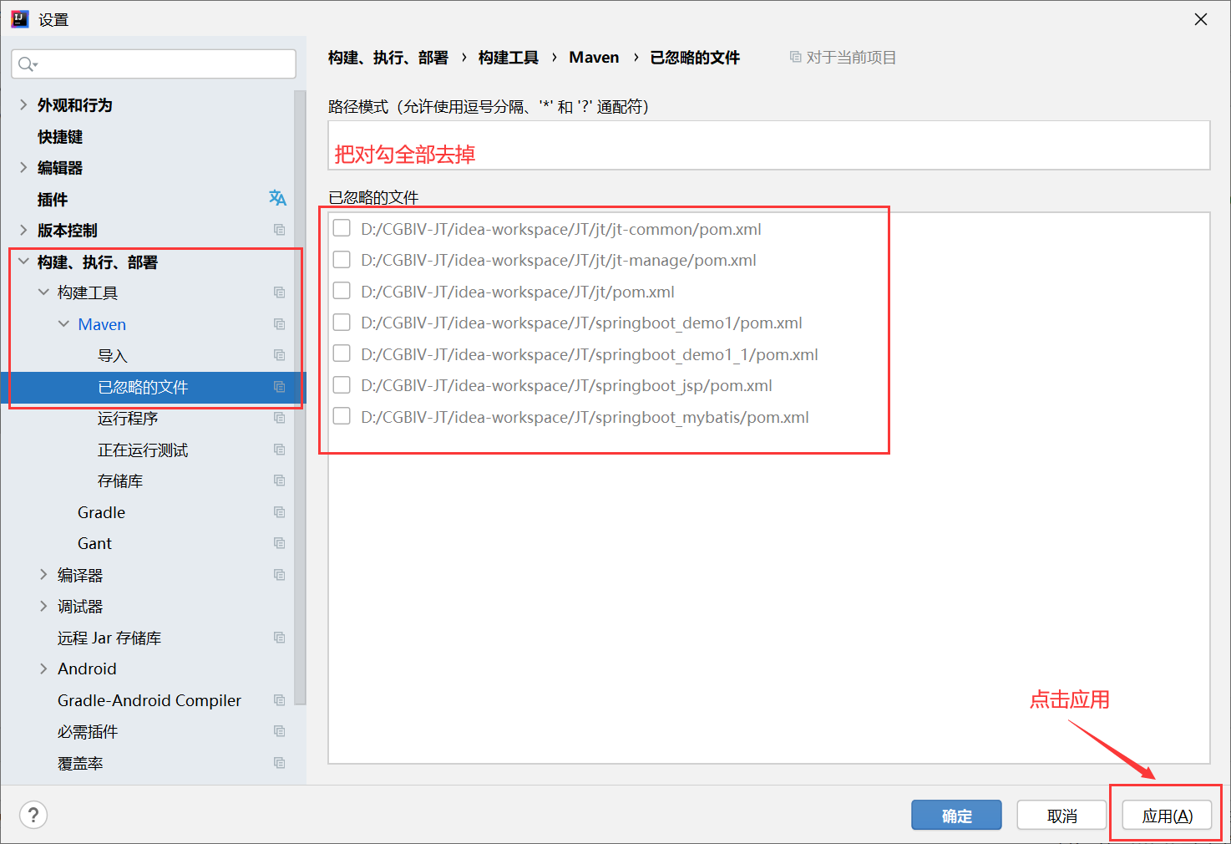The height and width of the screenshot is (844, 1231).
Task: Expand the 编辑器 section
Action: (23, 167)
